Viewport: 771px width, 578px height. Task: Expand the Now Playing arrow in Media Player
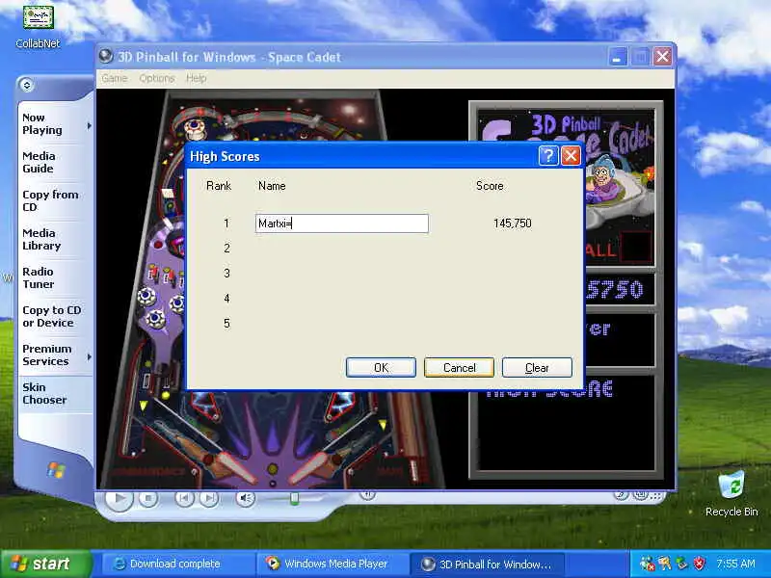pos(89,126)
